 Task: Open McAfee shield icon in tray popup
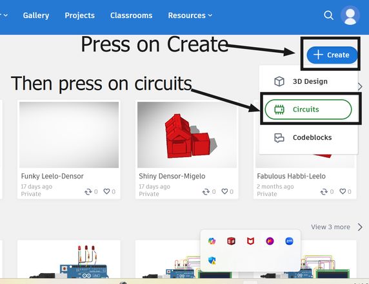(250, 241)
